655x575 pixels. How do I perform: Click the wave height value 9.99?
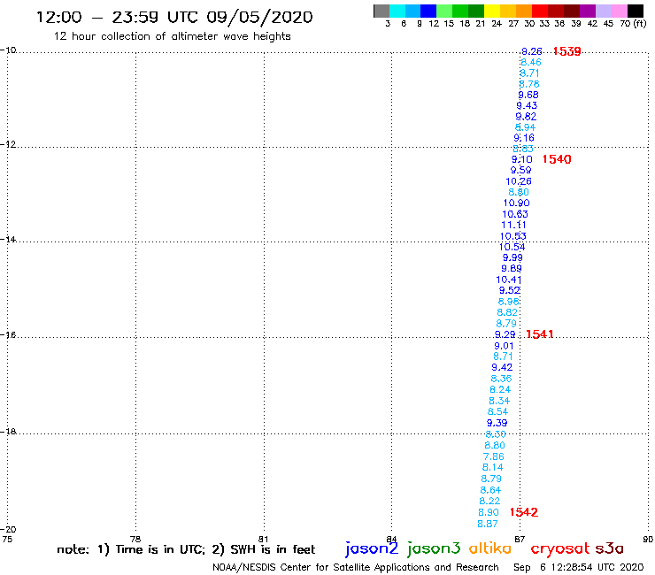tap(512, 257)
